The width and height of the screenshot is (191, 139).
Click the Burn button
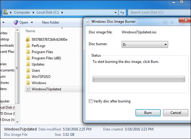[x=148, y=113]
